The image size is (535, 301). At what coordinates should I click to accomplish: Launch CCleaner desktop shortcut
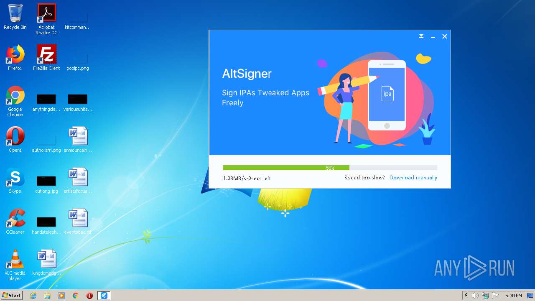pos(15,222)
